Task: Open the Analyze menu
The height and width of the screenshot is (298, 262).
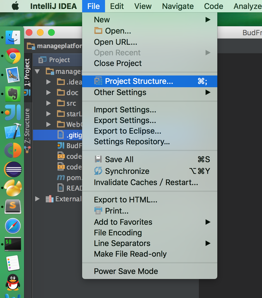Action: click(247, 6)
